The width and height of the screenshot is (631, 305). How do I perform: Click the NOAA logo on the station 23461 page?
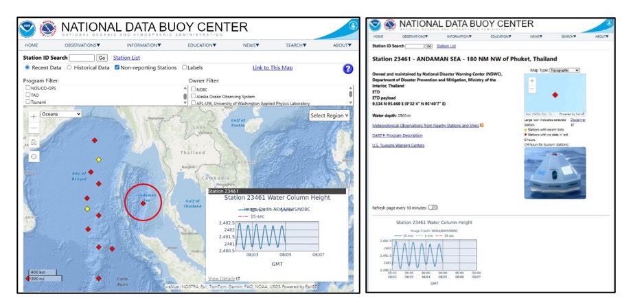pyautogui.click(x=375, y=25)
